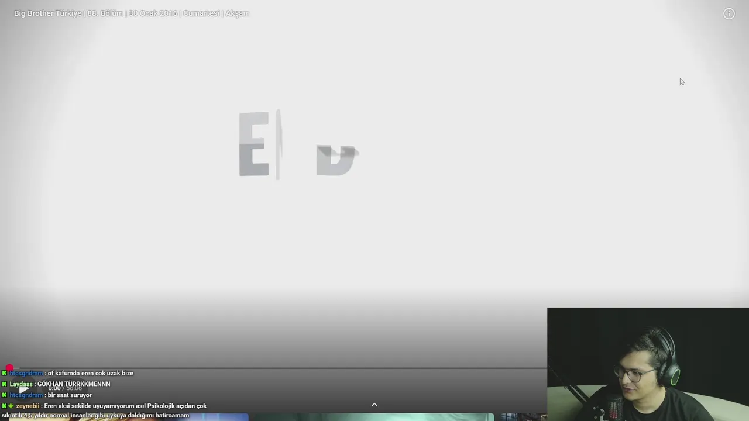Click chat message 'GÖKHAN TÜRRKKMENNN'
Screen dimensions: 749x421
coord(74,384)
